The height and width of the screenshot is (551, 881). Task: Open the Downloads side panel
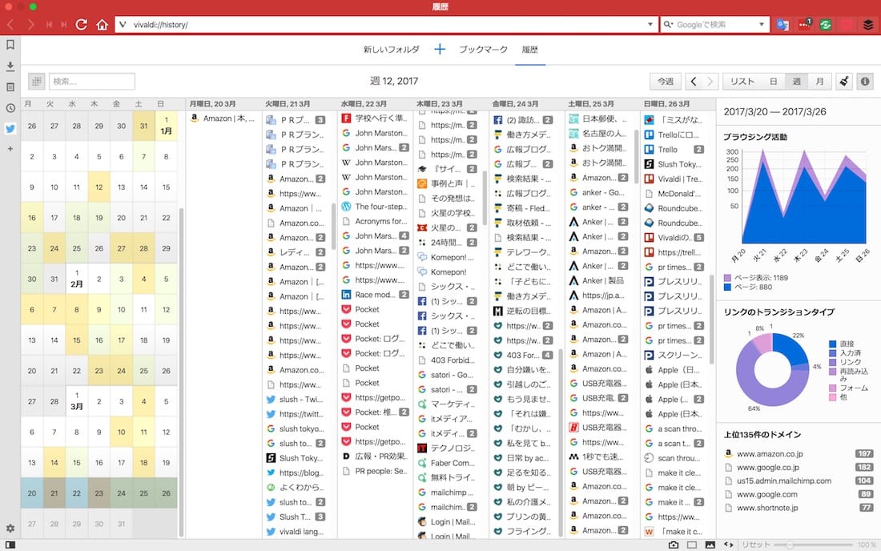point(10,66)
